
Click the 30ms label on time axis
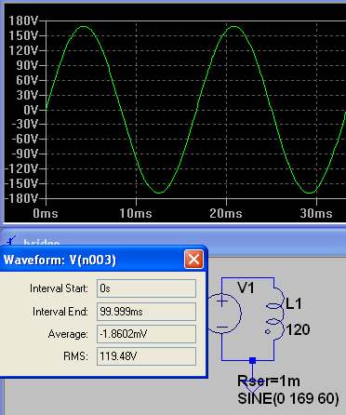(316, 213)
